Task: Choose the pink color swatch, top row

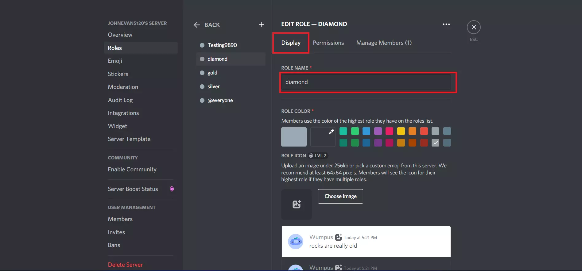Action: (x=390, y=131)
